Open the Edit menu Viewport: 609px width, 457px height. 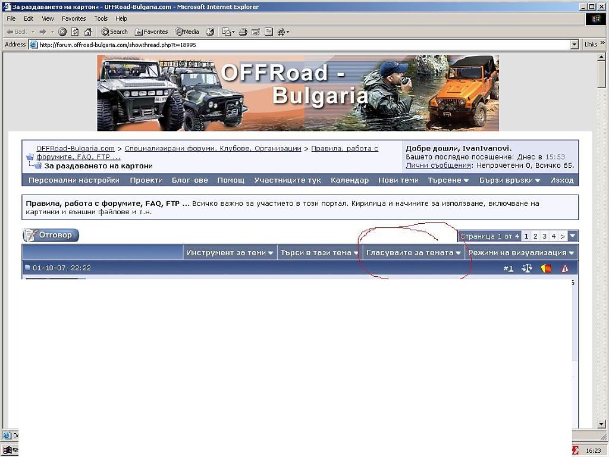29,18
